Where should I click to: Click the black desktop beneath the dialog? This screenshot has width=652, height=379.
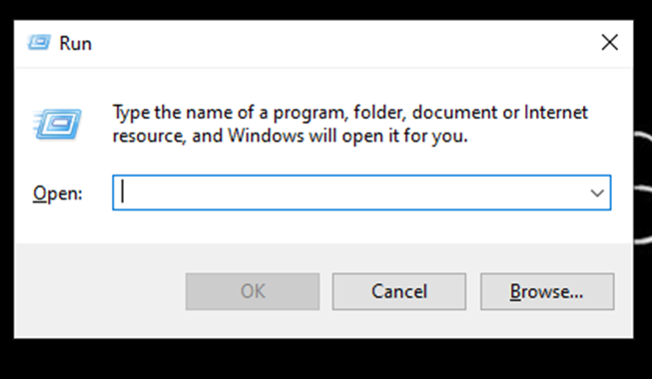325,359
